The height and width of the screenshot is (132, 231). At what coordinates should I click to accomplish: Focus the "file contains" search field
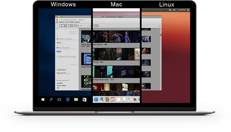pos(67,48)
